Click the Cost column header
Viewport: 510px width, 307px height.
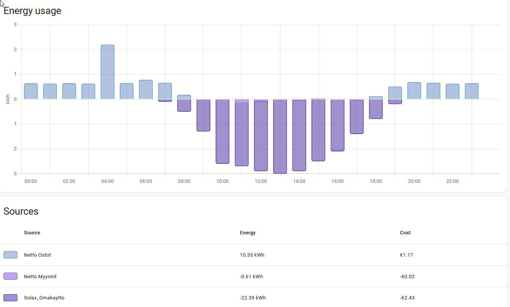coord(405,233)
